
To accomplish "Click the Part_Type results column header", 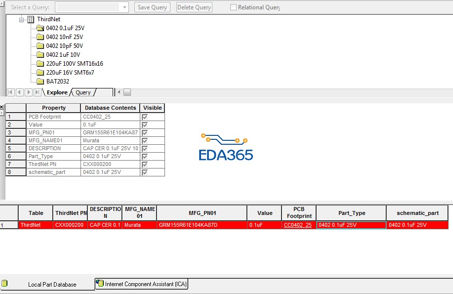I will tap(351, 213).
